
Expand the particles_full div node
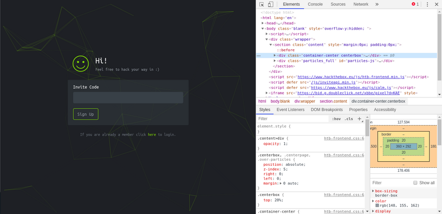[x=275, y=61]
